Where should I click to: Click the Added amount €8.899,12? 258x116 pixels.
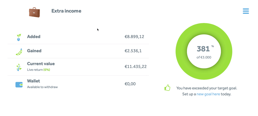(134, 37)
